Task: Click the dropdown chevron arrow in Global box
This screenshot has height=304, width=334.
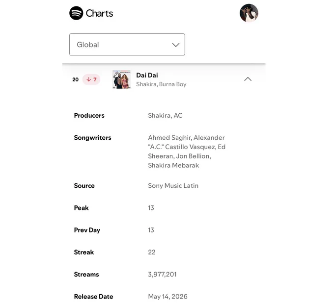Action: (x=176, y=45)
